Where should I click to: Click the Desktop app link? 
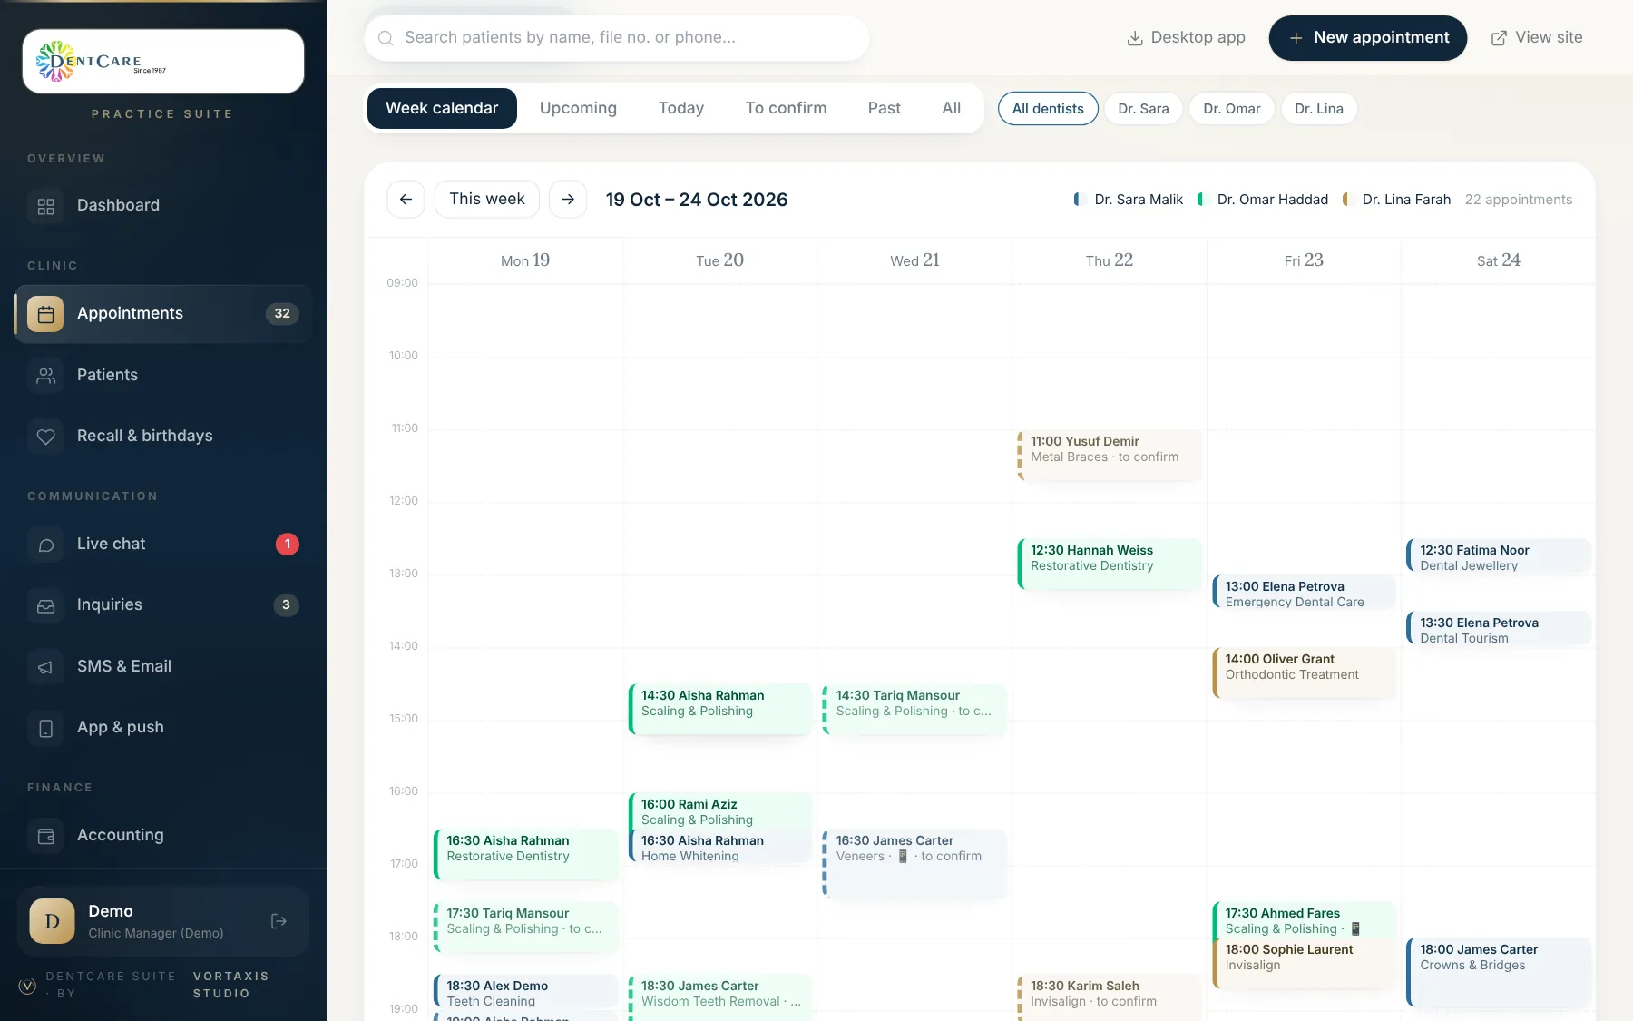click(x=1186, y=38)
